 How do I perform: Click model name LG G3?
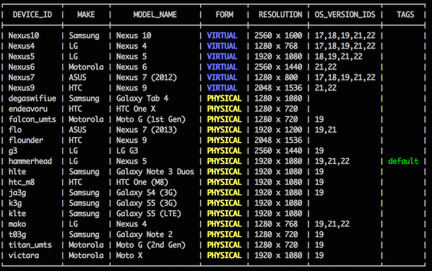click(127, 151)
